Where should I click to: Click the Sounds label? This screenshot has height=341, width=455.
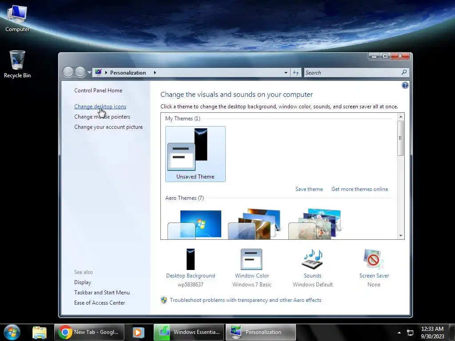312,276
